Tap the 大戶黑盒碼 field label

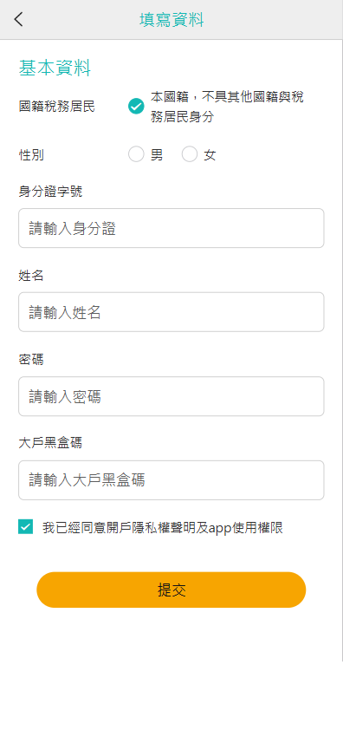[x=50, y=444]
